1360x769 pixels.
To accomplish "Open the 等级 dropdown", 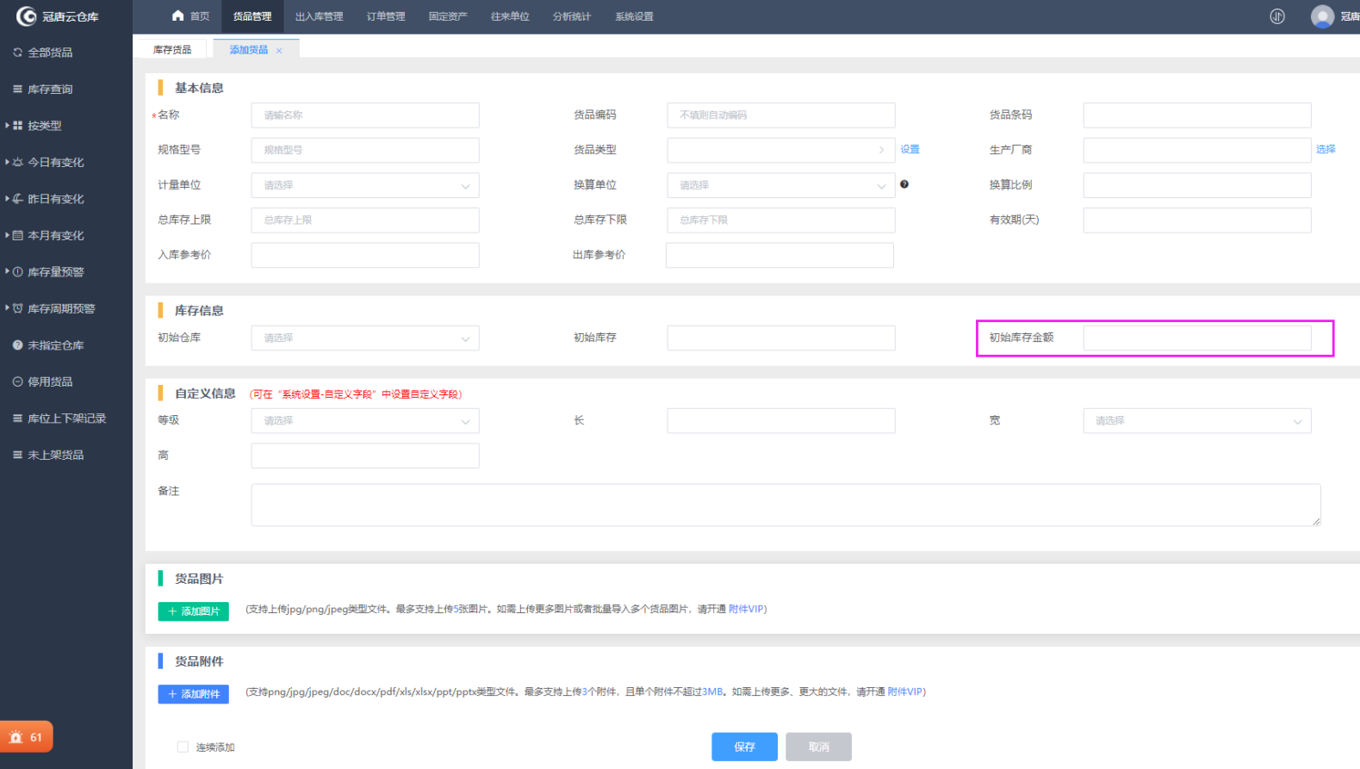I will [x=365, y=421].
